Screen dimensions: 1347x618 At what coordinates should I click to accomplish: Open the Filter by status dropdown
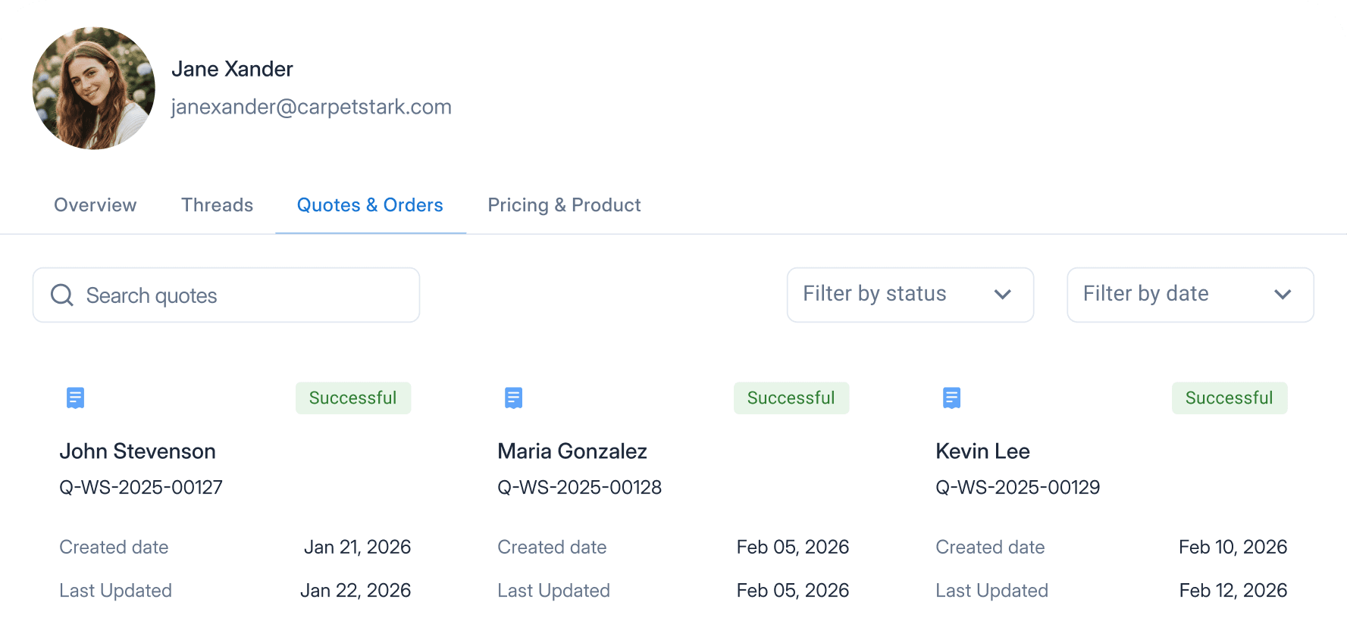coord(910,295)
